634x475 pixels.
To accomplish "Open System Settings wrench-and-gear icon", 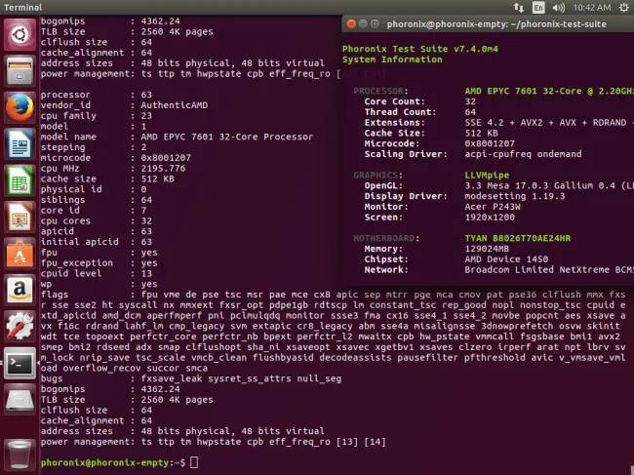I will point(20,326).
